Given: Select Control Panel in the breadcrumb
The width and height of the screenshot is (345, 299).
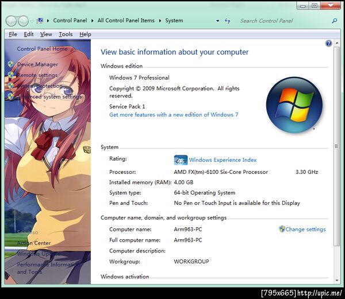Looking at the screenshot, I should 70,21.
